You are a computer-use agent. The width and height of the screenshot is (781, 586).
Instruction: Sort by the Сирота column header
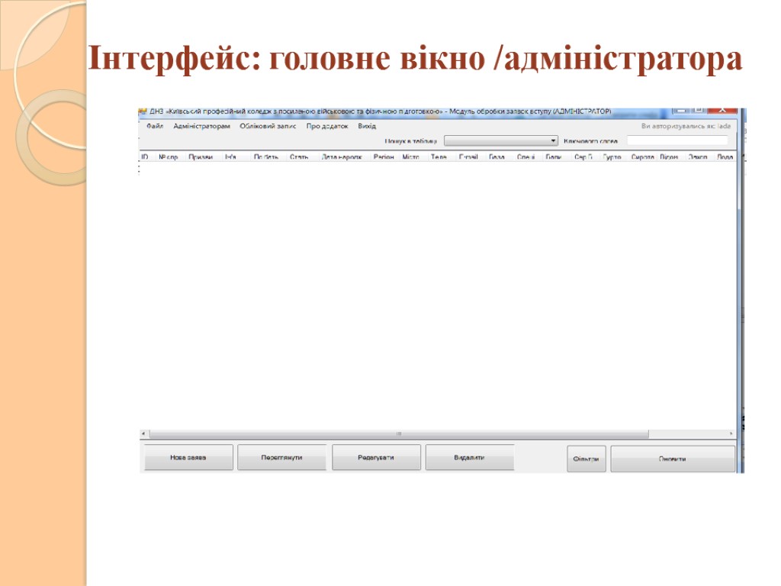642,157
